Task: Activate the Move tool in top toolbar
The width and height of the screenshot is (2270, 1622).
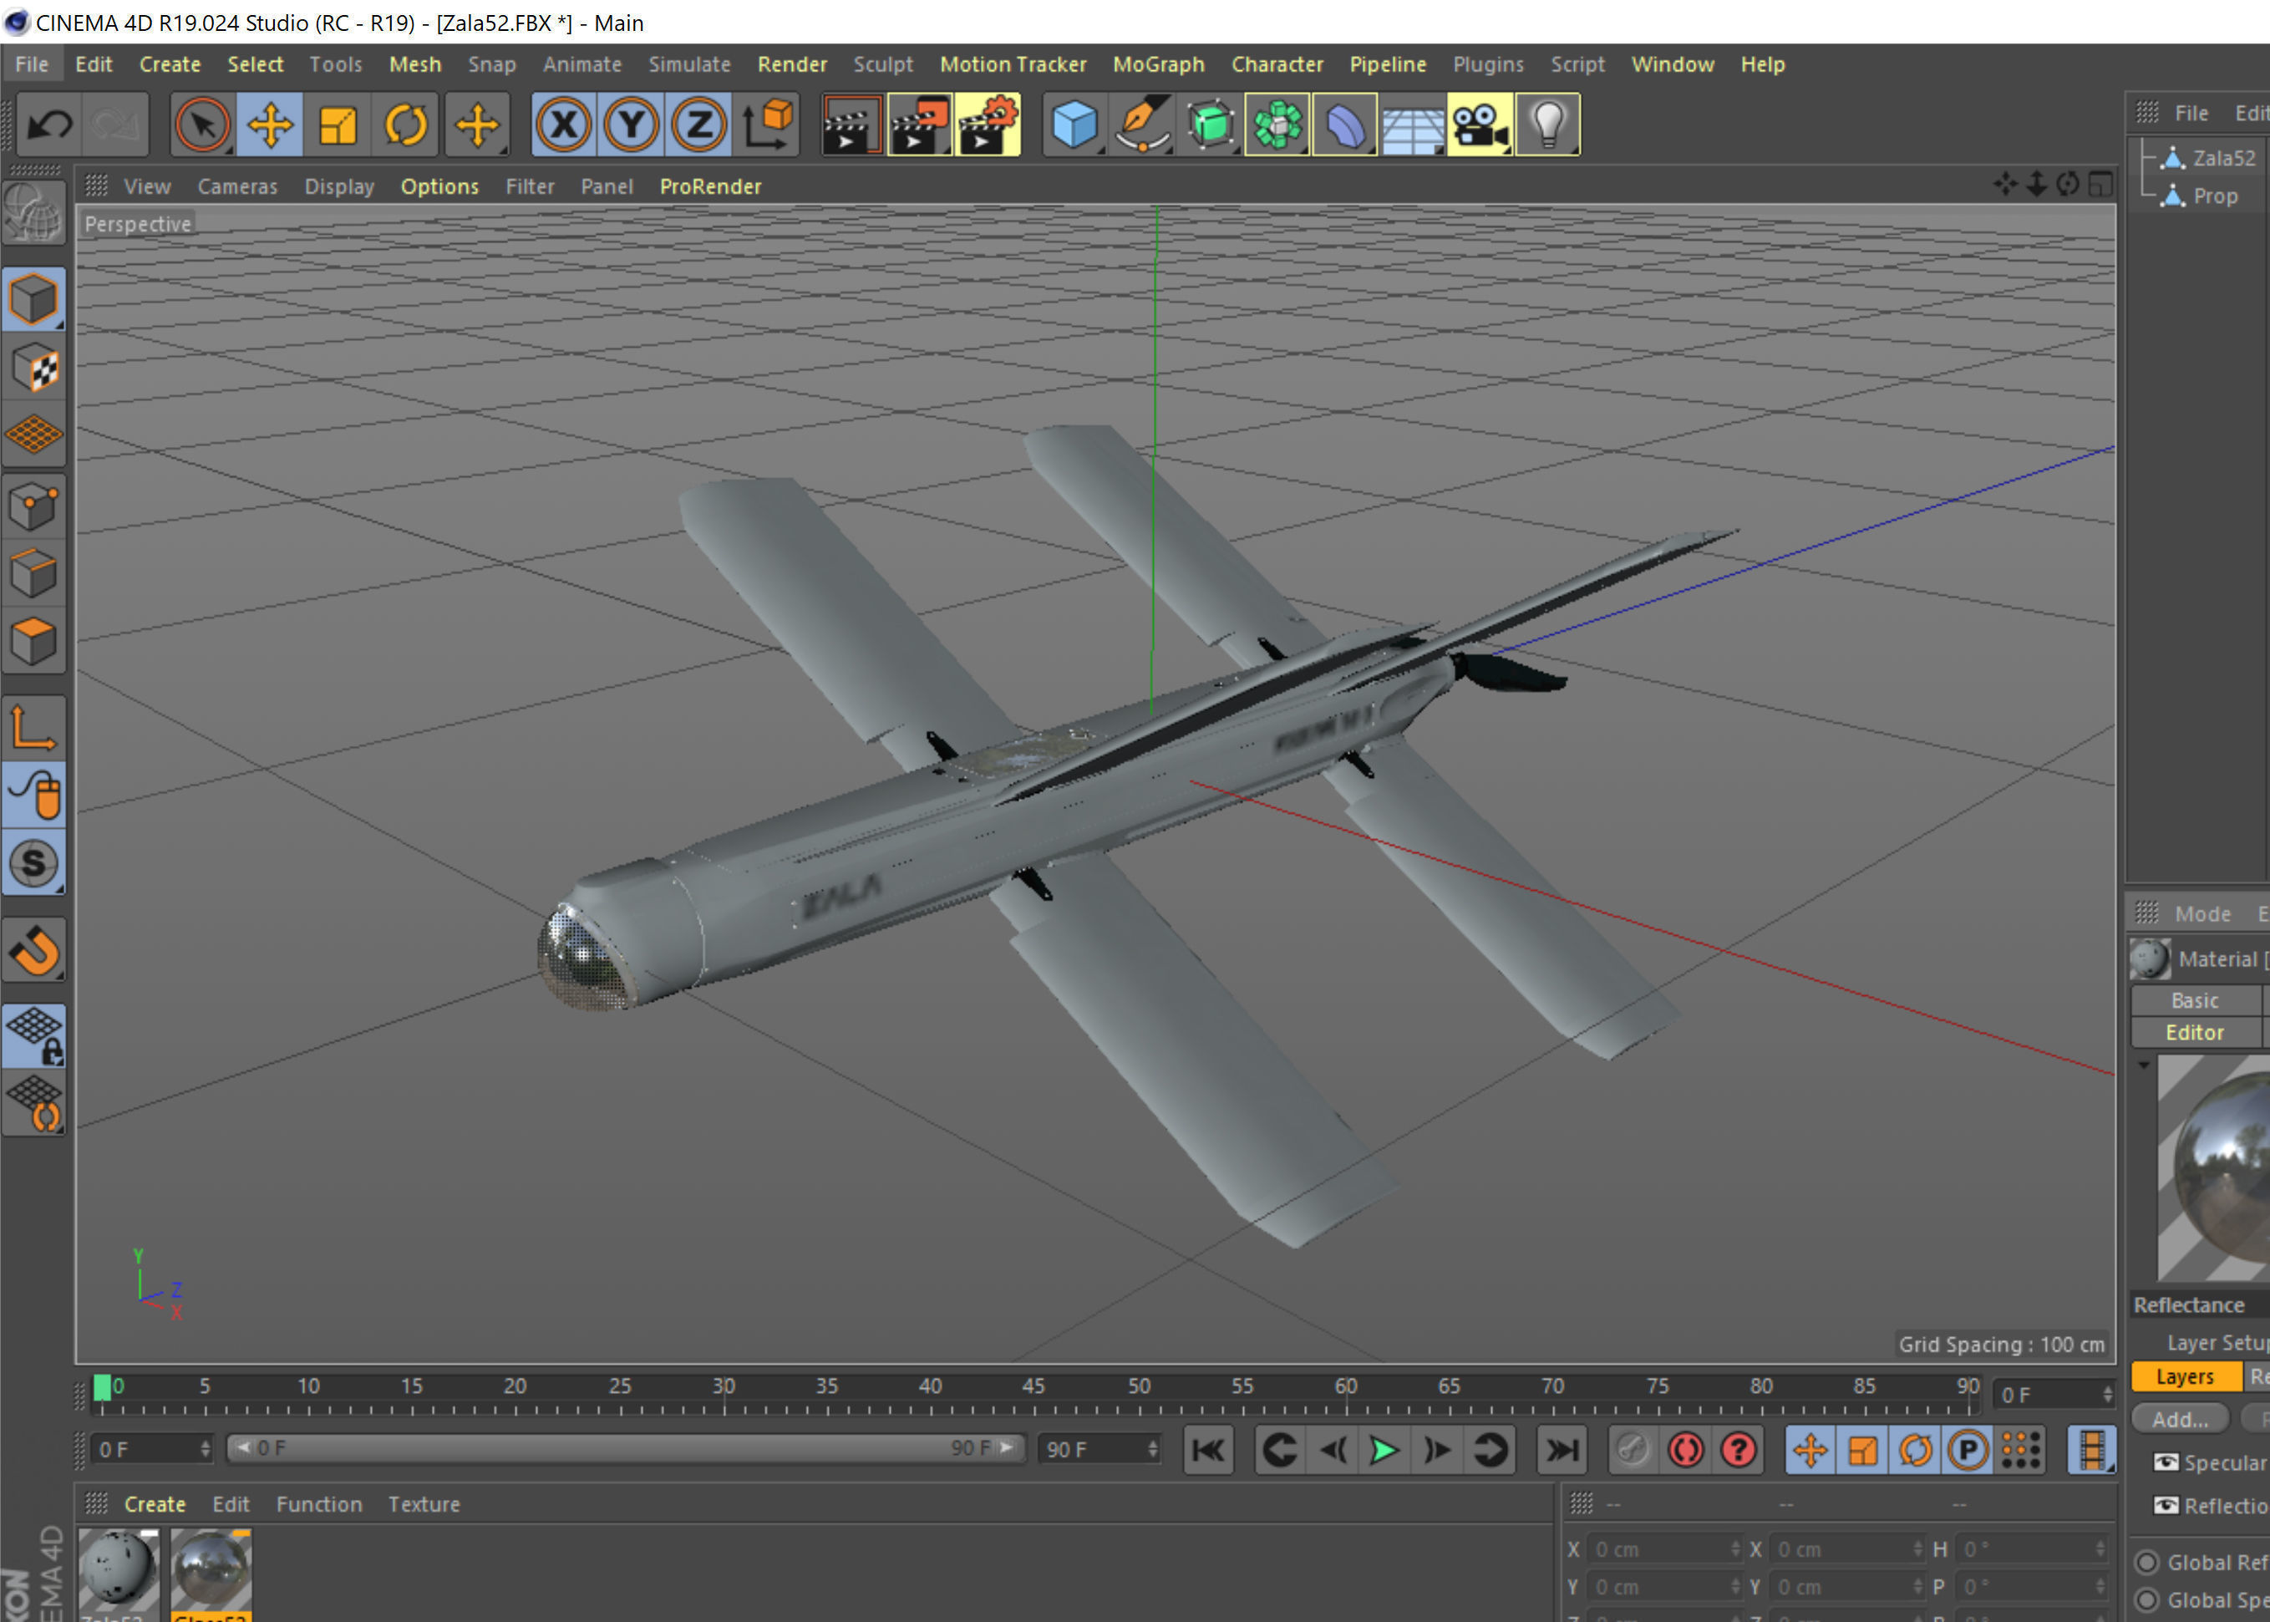Action: [270, 125]
